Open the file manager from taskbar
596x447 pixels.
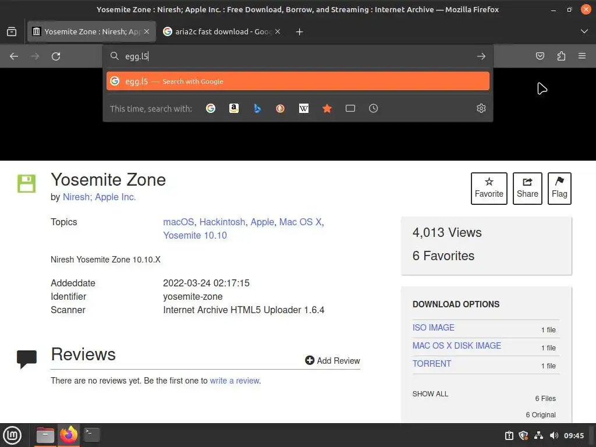point(45,435)
